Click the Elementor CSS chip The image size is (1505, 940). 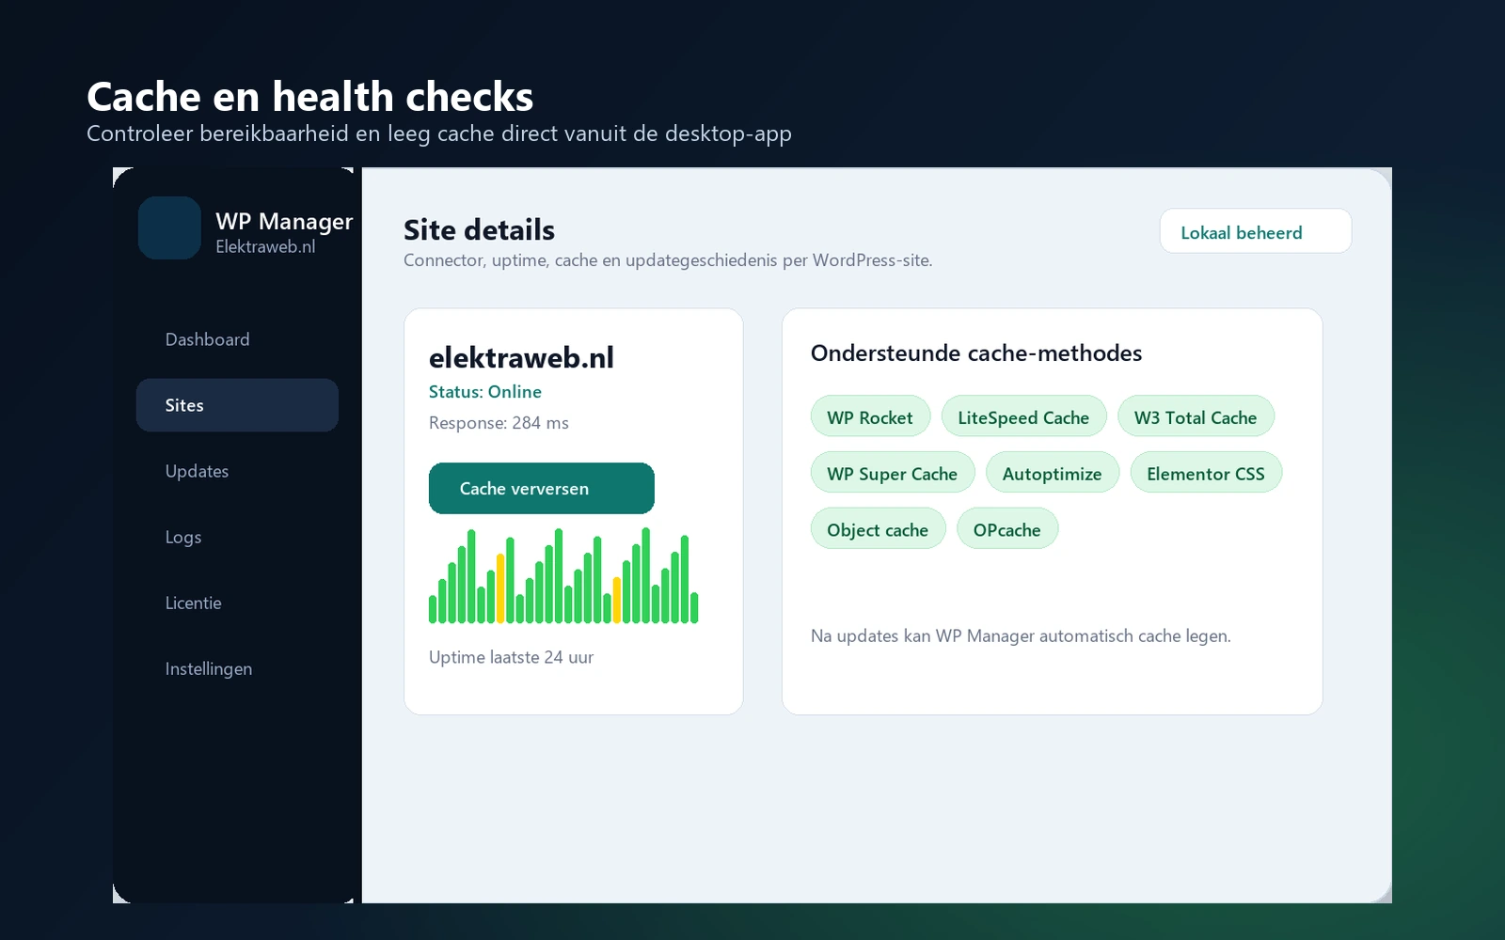point(1206,473)
